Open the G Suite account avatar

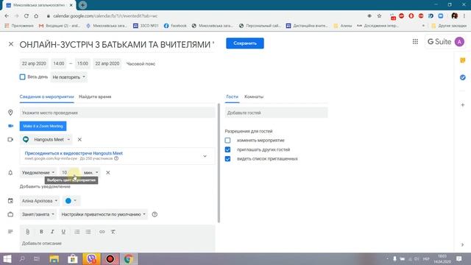point(459,42)
